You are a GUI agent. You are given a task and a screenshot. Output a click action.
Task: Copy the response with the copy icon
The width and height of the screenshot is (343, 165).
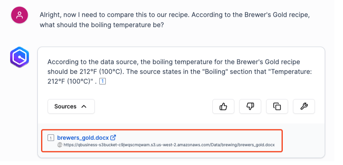click(x=277, y=106)
